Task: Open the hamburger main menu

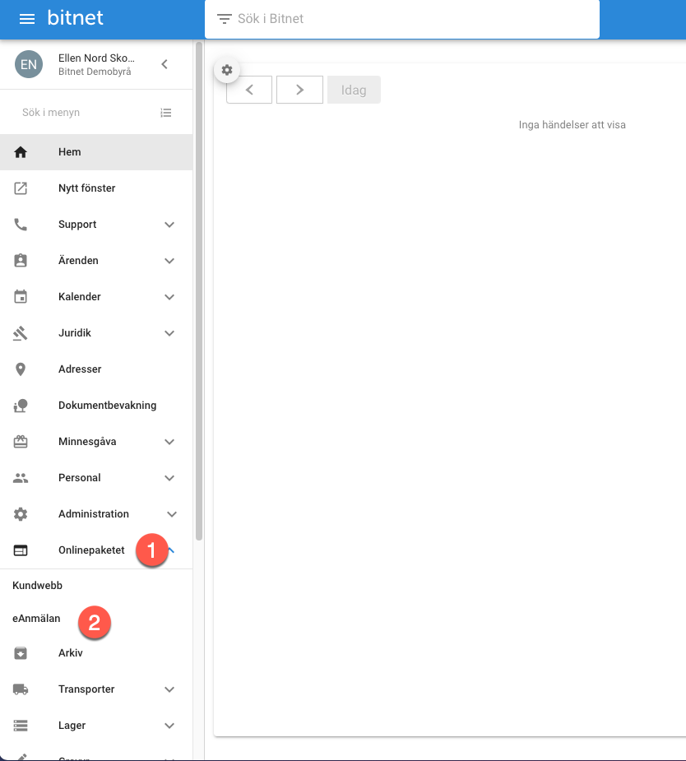Action: 26,19
